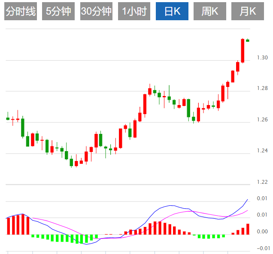The height and width of the screenshot is (254, 273).
Task: Click the last red MACD histogram bar
Action: pyautogui.click(x=248, y=229)
